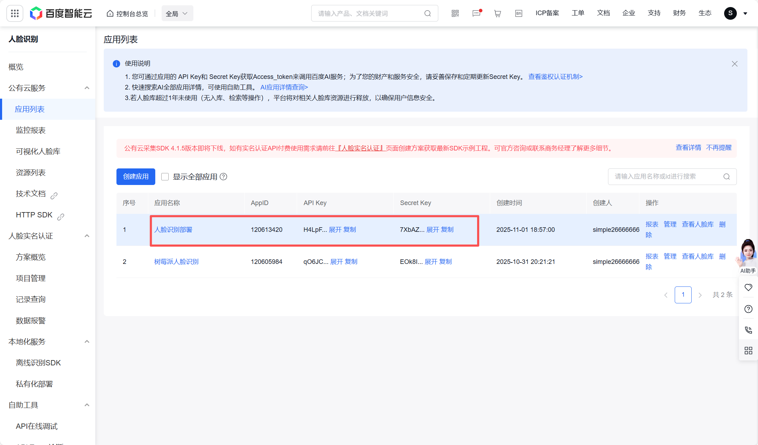Collapse the 公有云服务 section
The height and width of the screenshot is (445, 758).
(87, 88)
